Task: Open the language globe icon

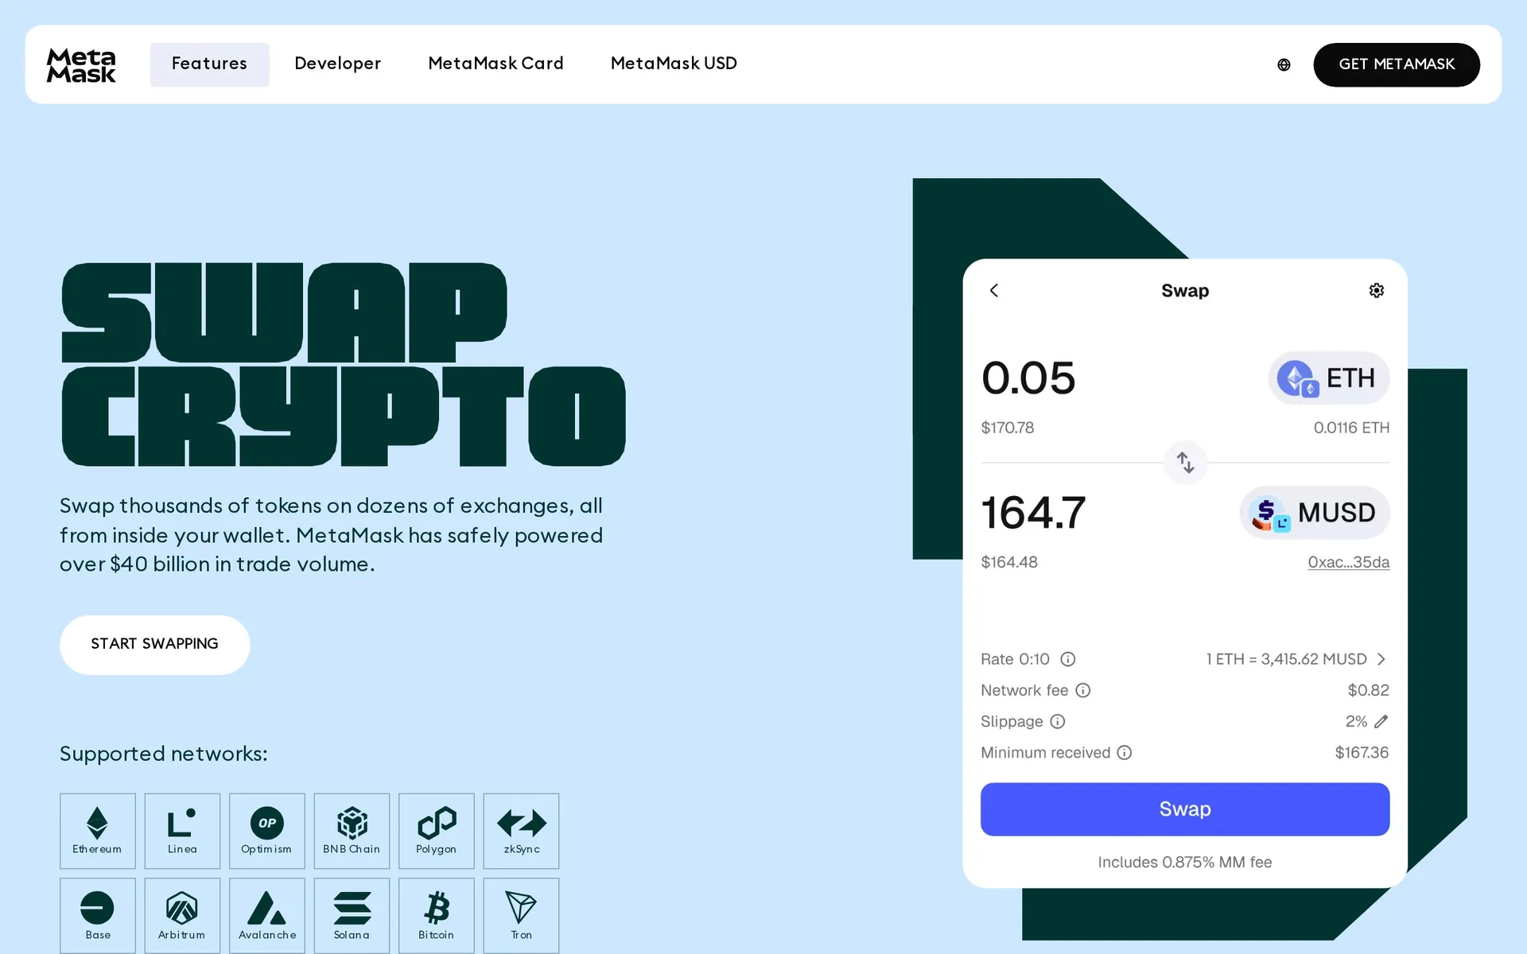Action: pos(1284,64)
